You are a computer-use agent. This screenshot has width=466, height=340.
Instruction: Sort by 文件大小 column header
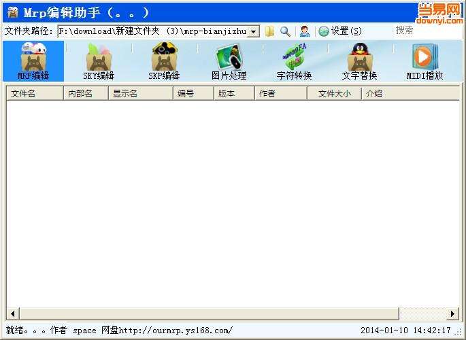click(x=334, y=94)
